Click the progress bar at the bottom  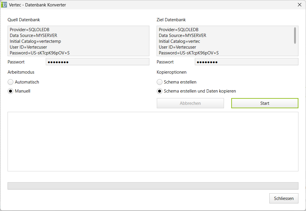153,186
